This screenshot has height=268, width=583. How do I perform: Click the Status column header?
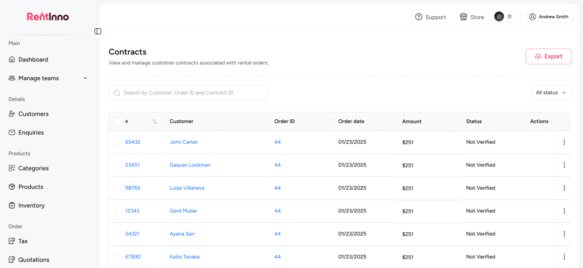pyautogui.click(x=474, y=121)
